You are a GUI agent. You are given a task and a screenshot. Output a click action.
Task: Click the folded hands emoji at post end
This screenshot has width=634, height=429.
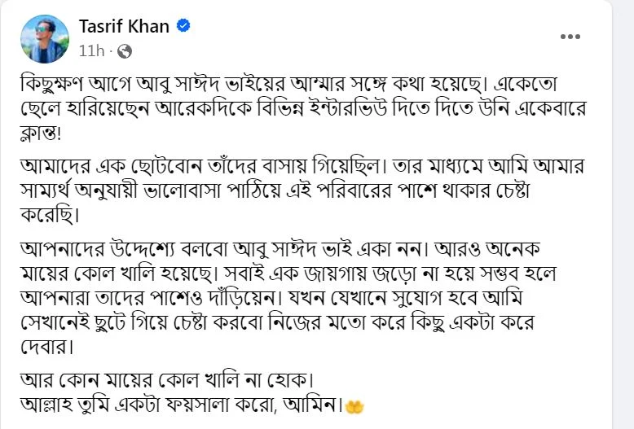click(354, 403)
